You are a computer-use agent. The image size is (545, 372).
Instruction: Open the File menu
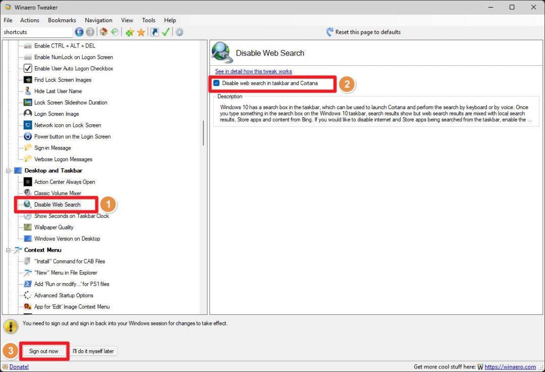pos(8,20)
